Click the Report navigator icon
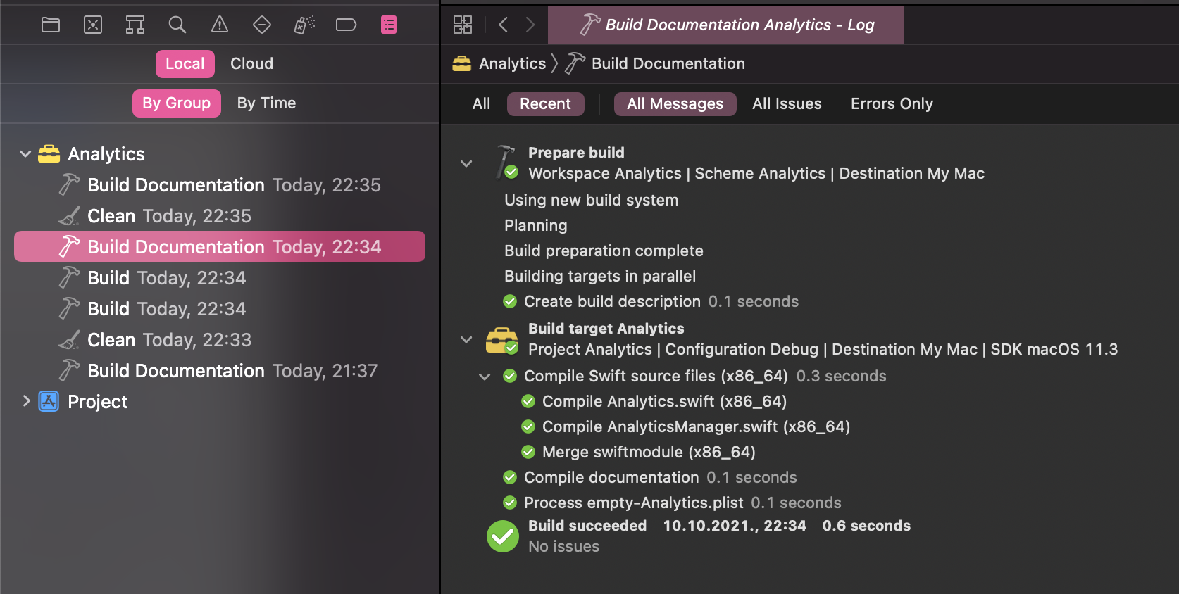This screenshot has height=594, width=1179. coord(389,25)
